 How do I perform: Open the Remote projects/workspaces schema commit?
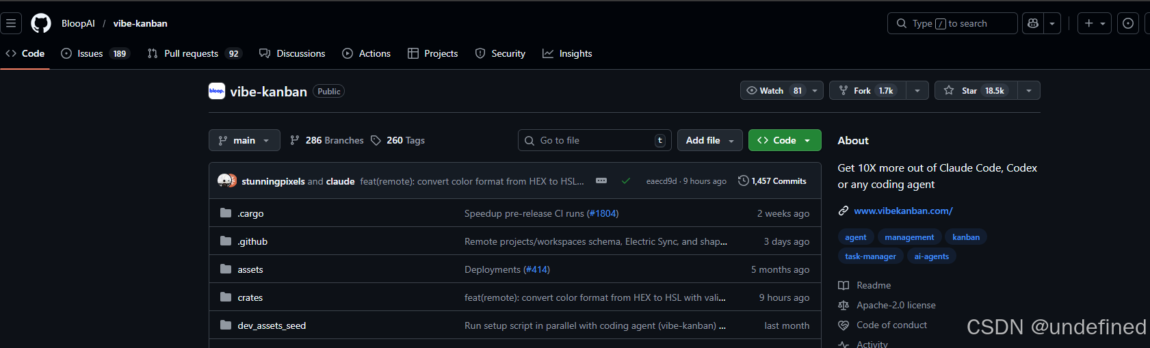tap(596, 241)
